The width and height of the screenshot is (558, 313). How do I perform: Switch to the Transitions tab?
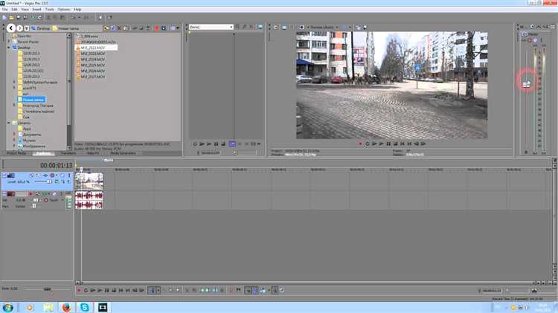coord(68,153)
